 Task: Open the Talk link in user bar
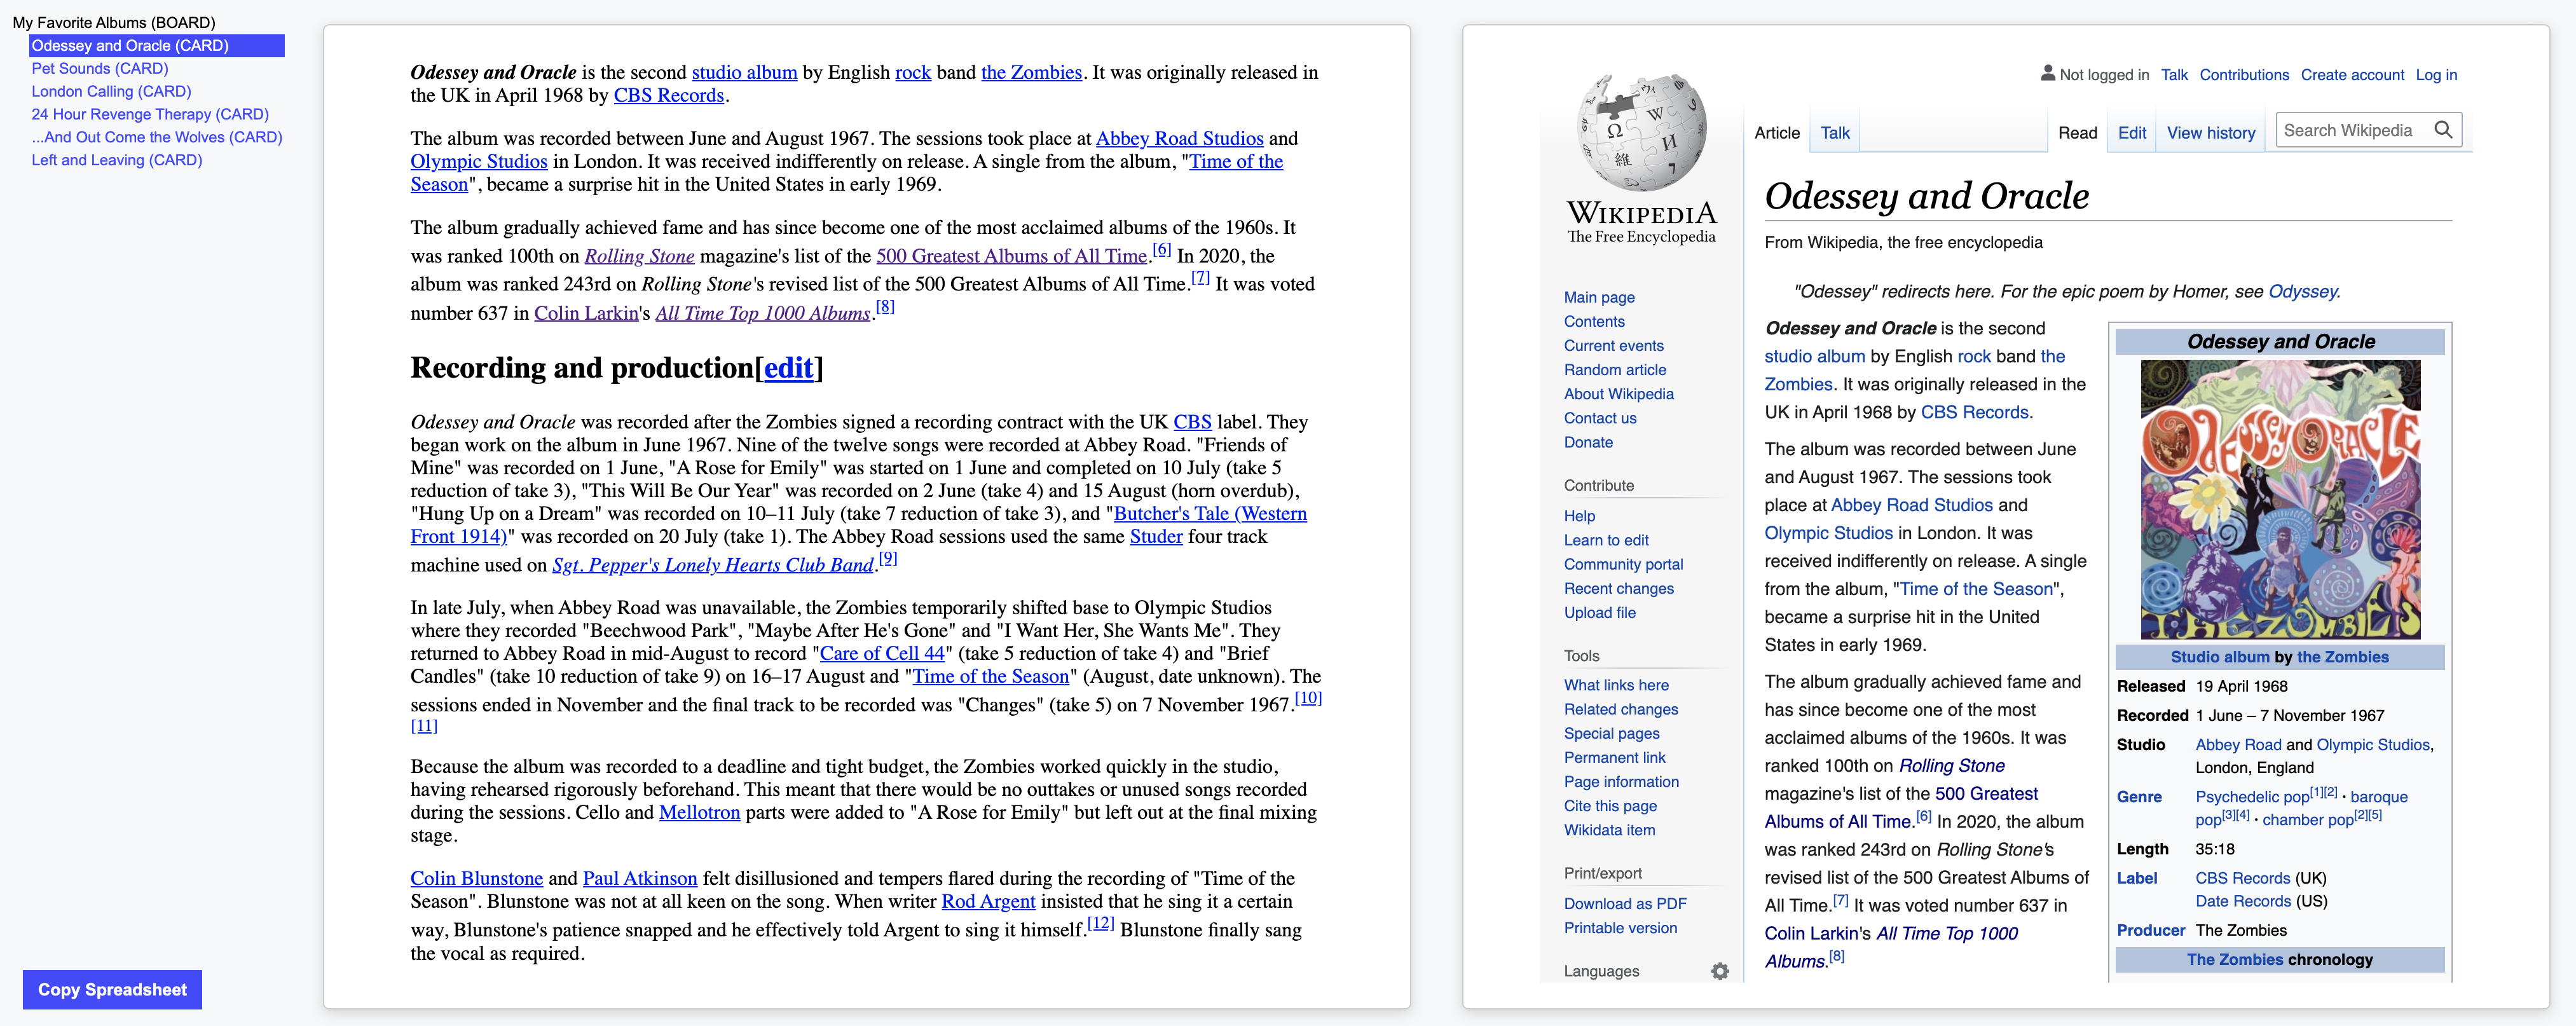pyautogui.click(x=2173, y=75)
